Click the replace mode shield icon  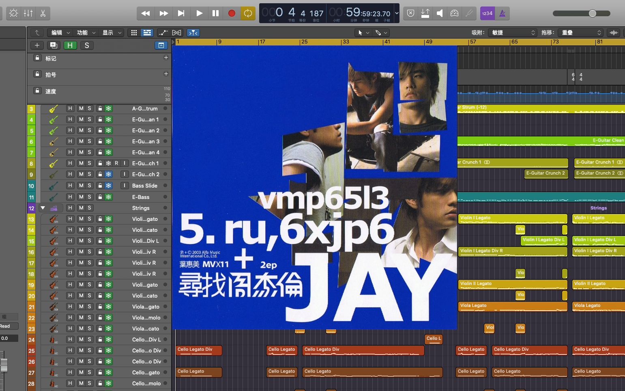pos(410,13)
